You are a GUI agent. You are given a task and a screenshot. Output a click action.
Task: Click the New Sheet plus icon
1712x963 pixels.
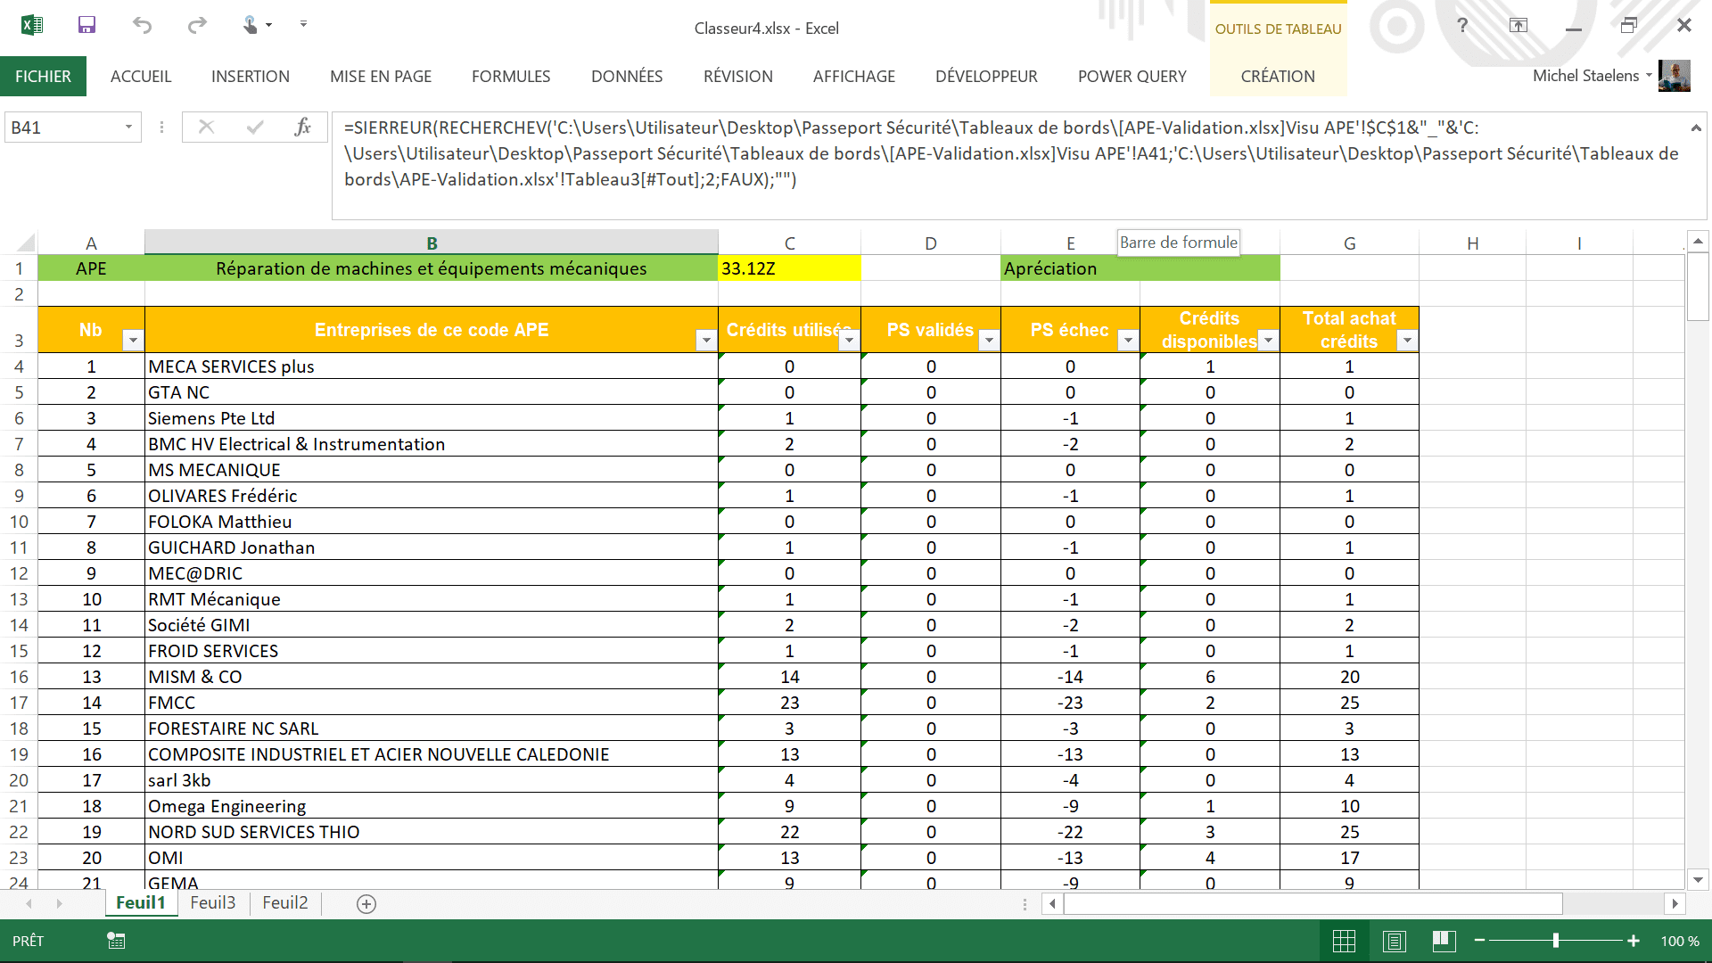366,903
